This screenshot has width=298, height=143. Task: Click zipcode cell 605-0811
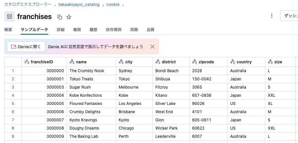(x=208, y=120)
